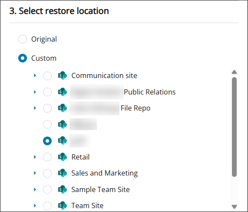Click the Public Relations label

click(x=149, y=92)
